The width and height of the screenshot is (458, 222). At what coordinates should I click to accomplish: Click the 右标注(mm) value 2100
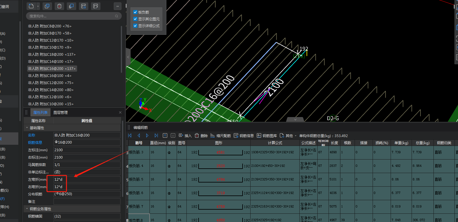[x=87, y=157]
